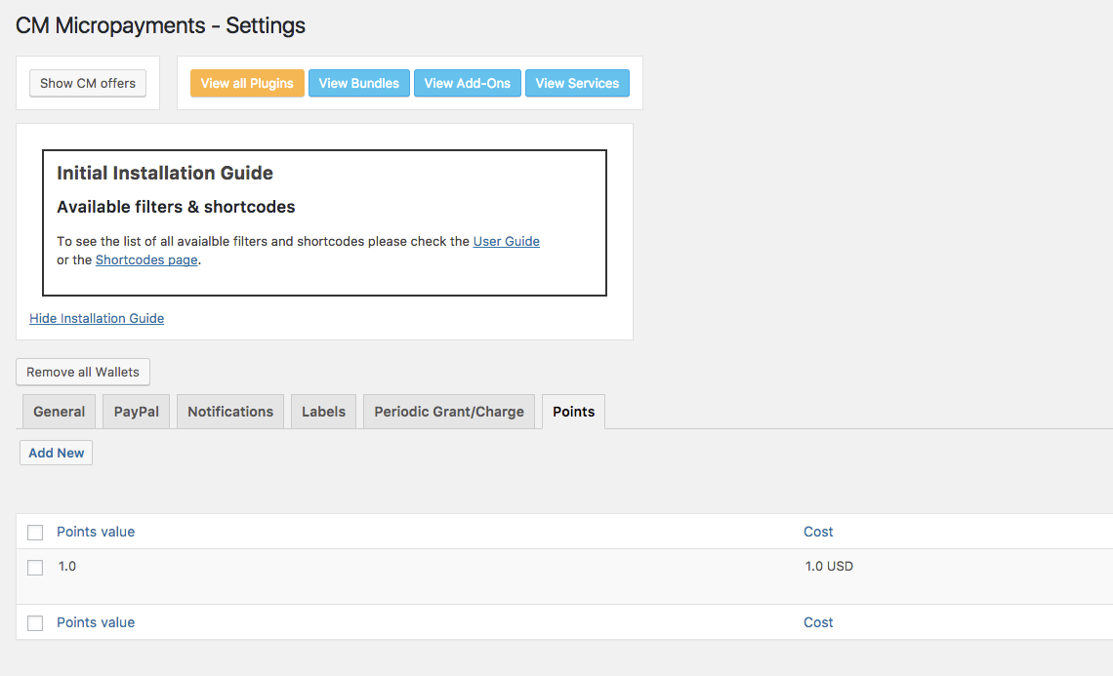Check the box for the 1.0 points row
This screenshot has height=676, width=1113.
click(35, 568)
